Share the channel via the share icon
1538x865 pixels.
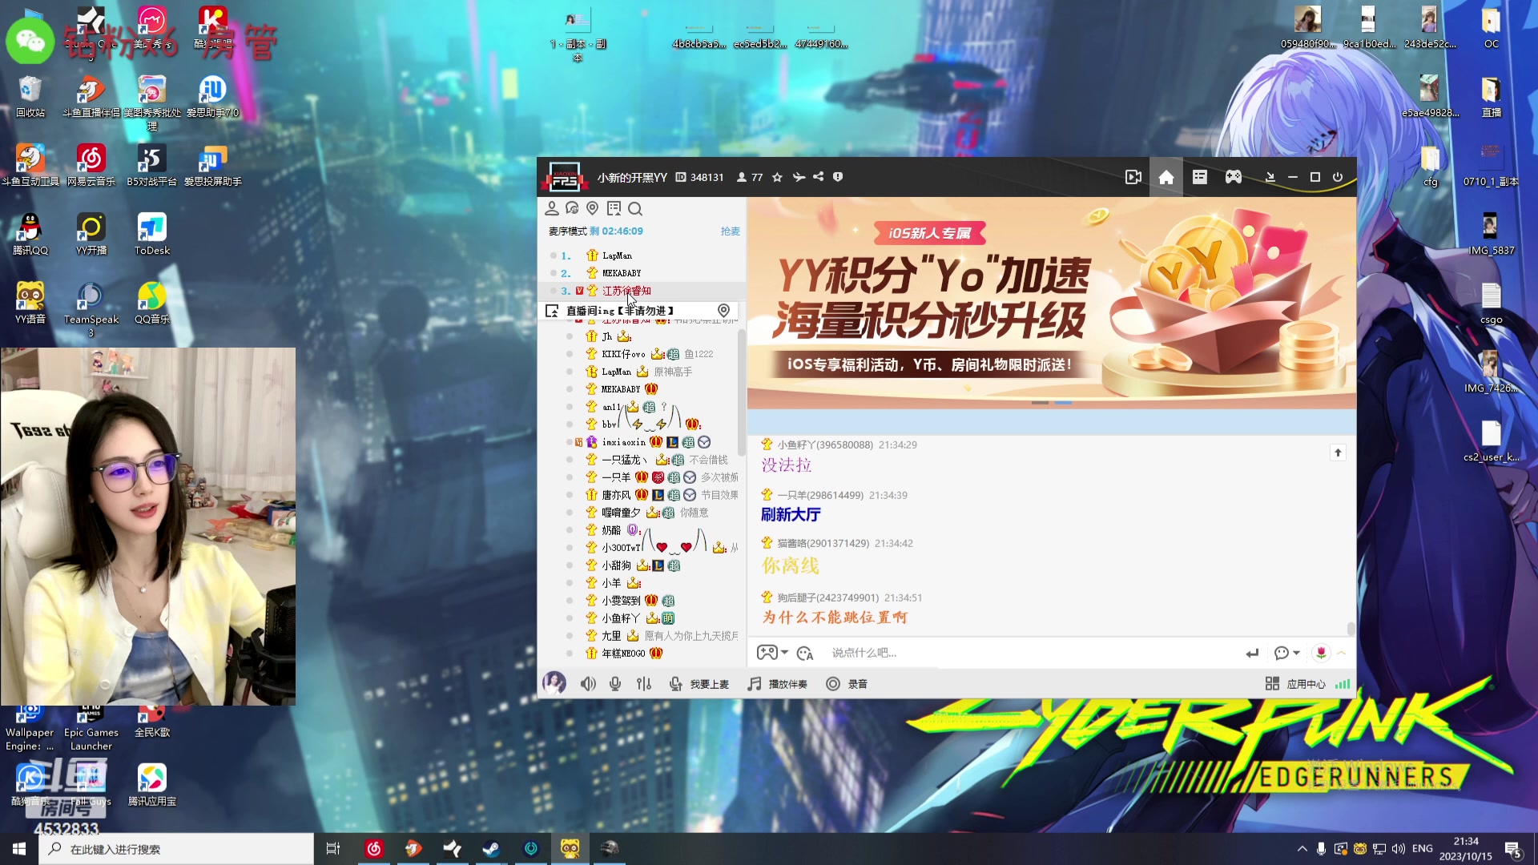coord(818,177)
